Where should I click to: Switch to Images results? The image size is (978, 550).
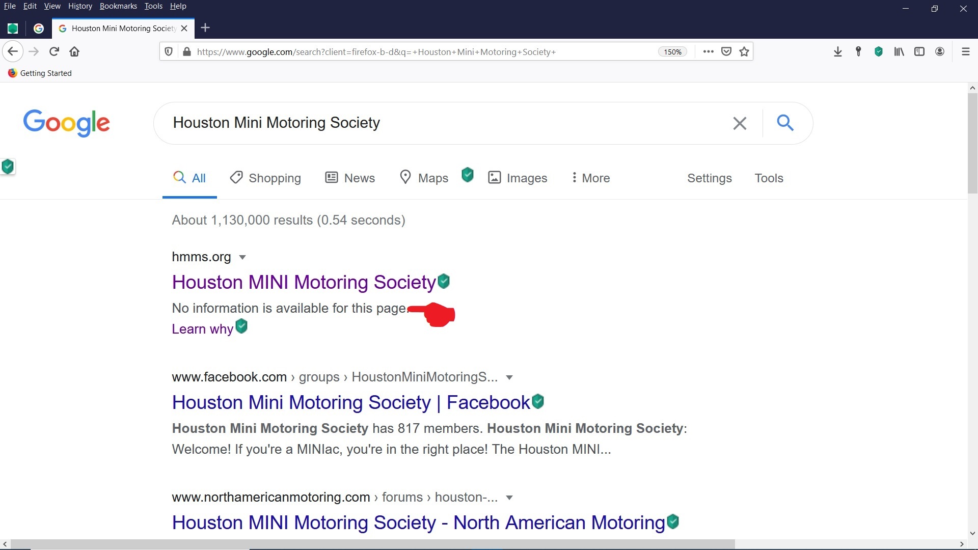pyautogui.click(x=518, y=178)
